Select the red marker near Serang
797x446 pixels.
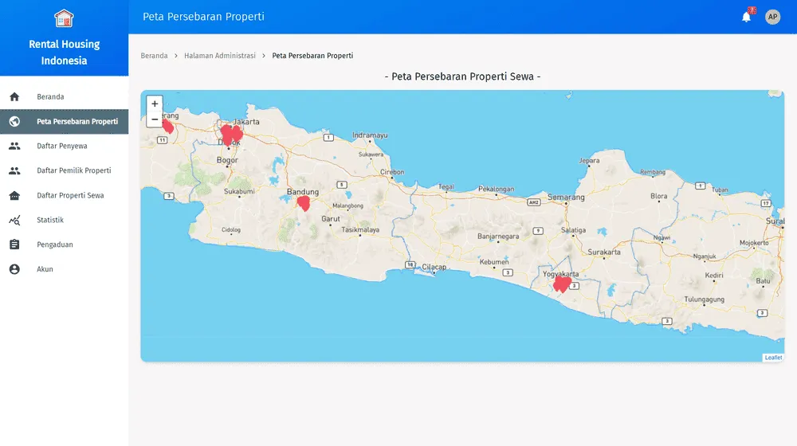click(x=168, y=127)
